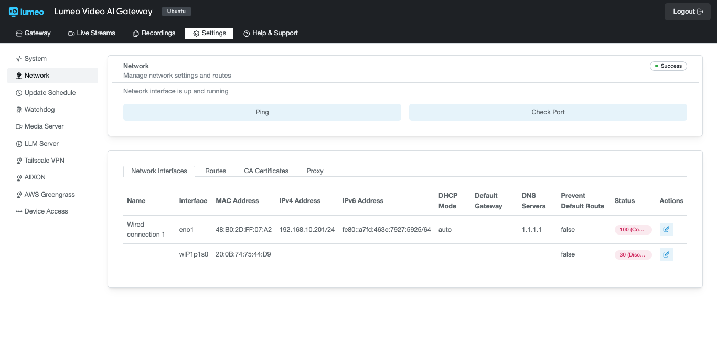Open the Check Port tool

point(548,112)
